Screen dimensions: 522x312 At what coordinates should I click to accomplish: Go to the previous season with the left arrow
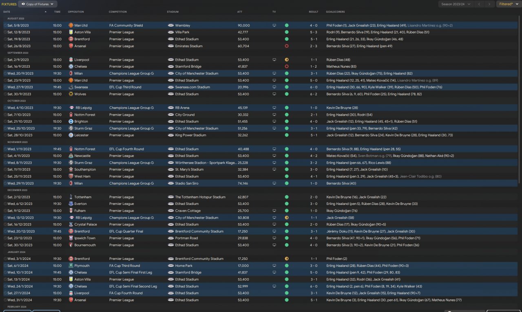(479, 4)
